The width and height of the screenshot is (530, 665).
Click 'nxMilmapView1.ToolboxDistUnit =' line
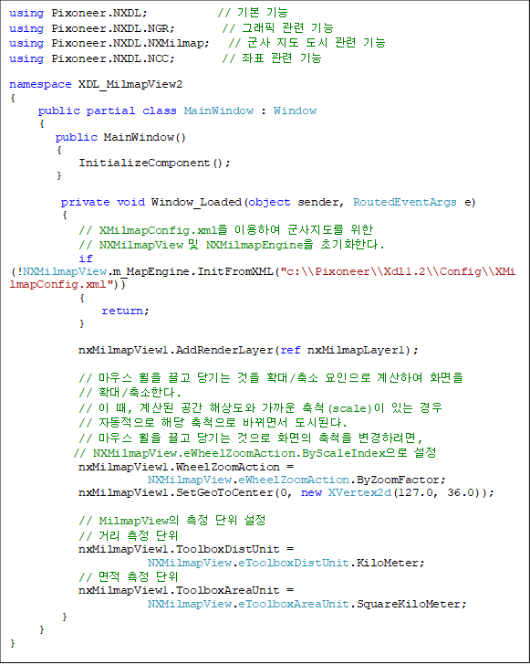tap(186, 549)
